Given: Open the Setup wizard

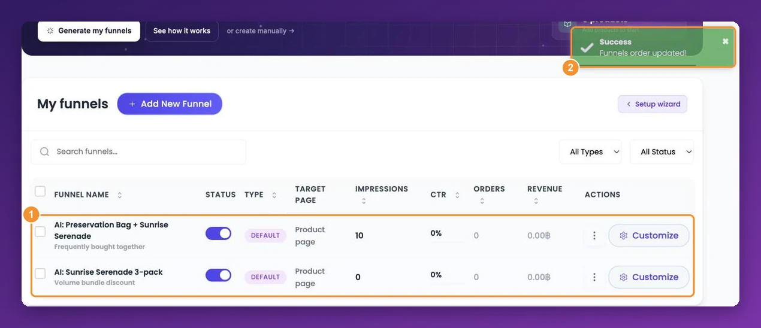Looking at the screenshot, I should [x=653, y=104].
